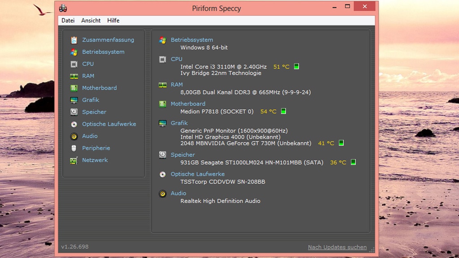Click the Speccy app icon in title bar

click(x=64, y=8)
